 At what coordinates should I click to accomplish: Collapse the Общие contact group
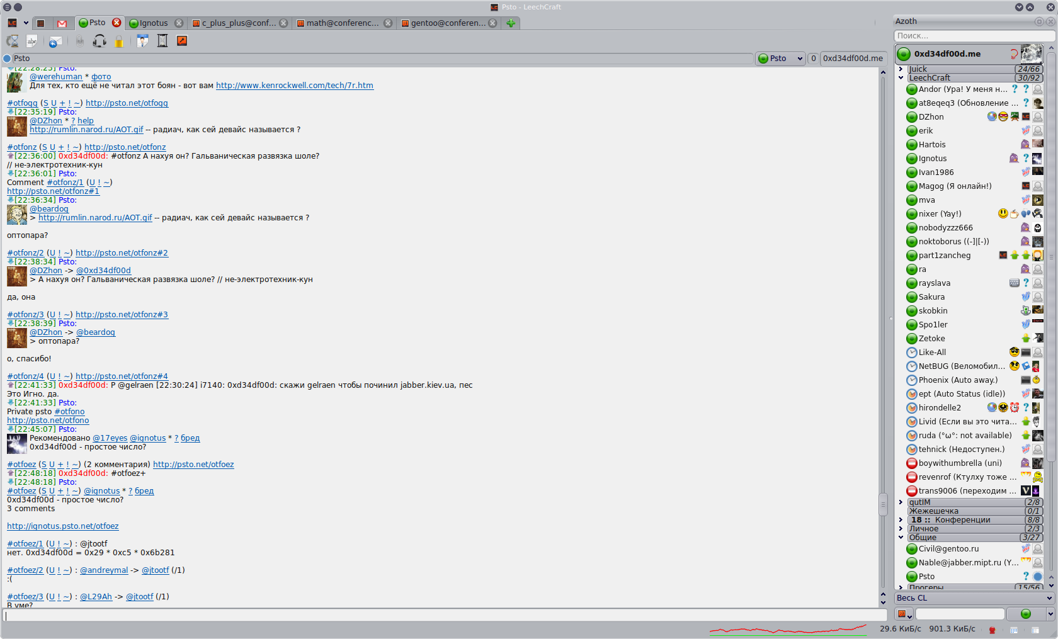[x=901, y=538]
